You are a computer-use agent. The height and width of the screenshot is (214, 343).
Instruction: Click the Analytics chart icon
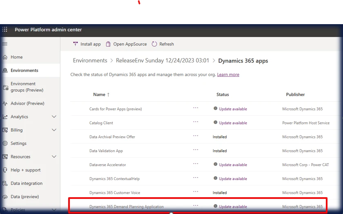[5, 117]
